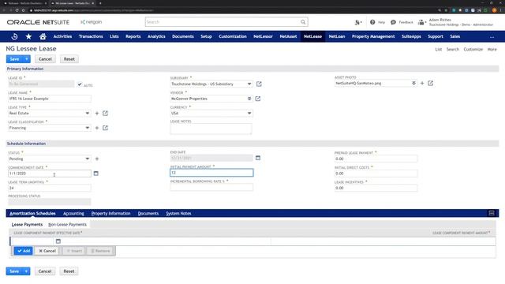Open the Shortcuts star icon

pyautogui.click(x=28, y=36)
